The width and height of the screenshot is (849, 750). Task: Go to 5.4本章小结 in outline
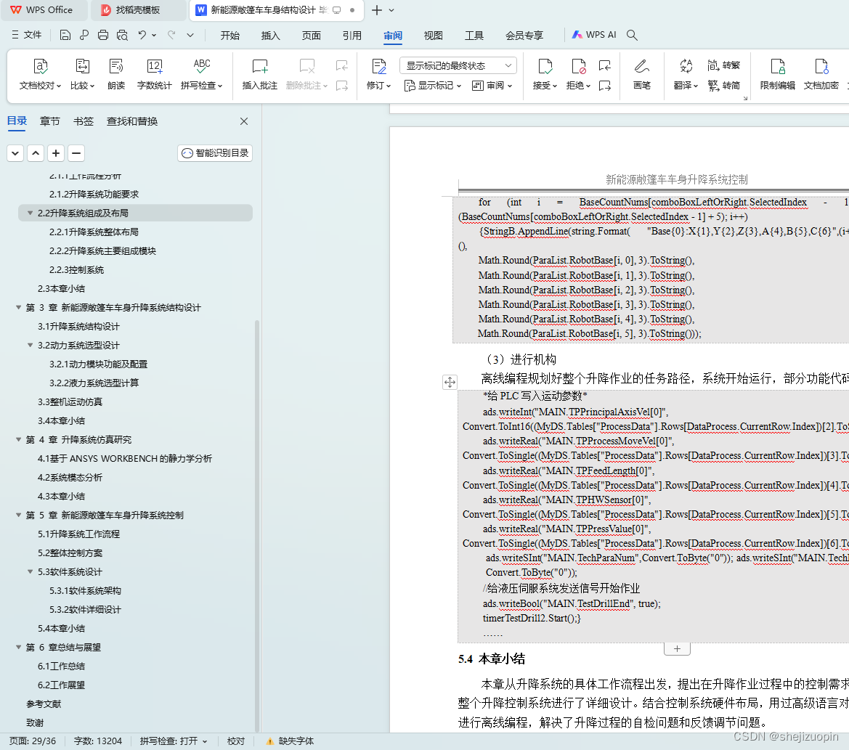tap(61, 628)
